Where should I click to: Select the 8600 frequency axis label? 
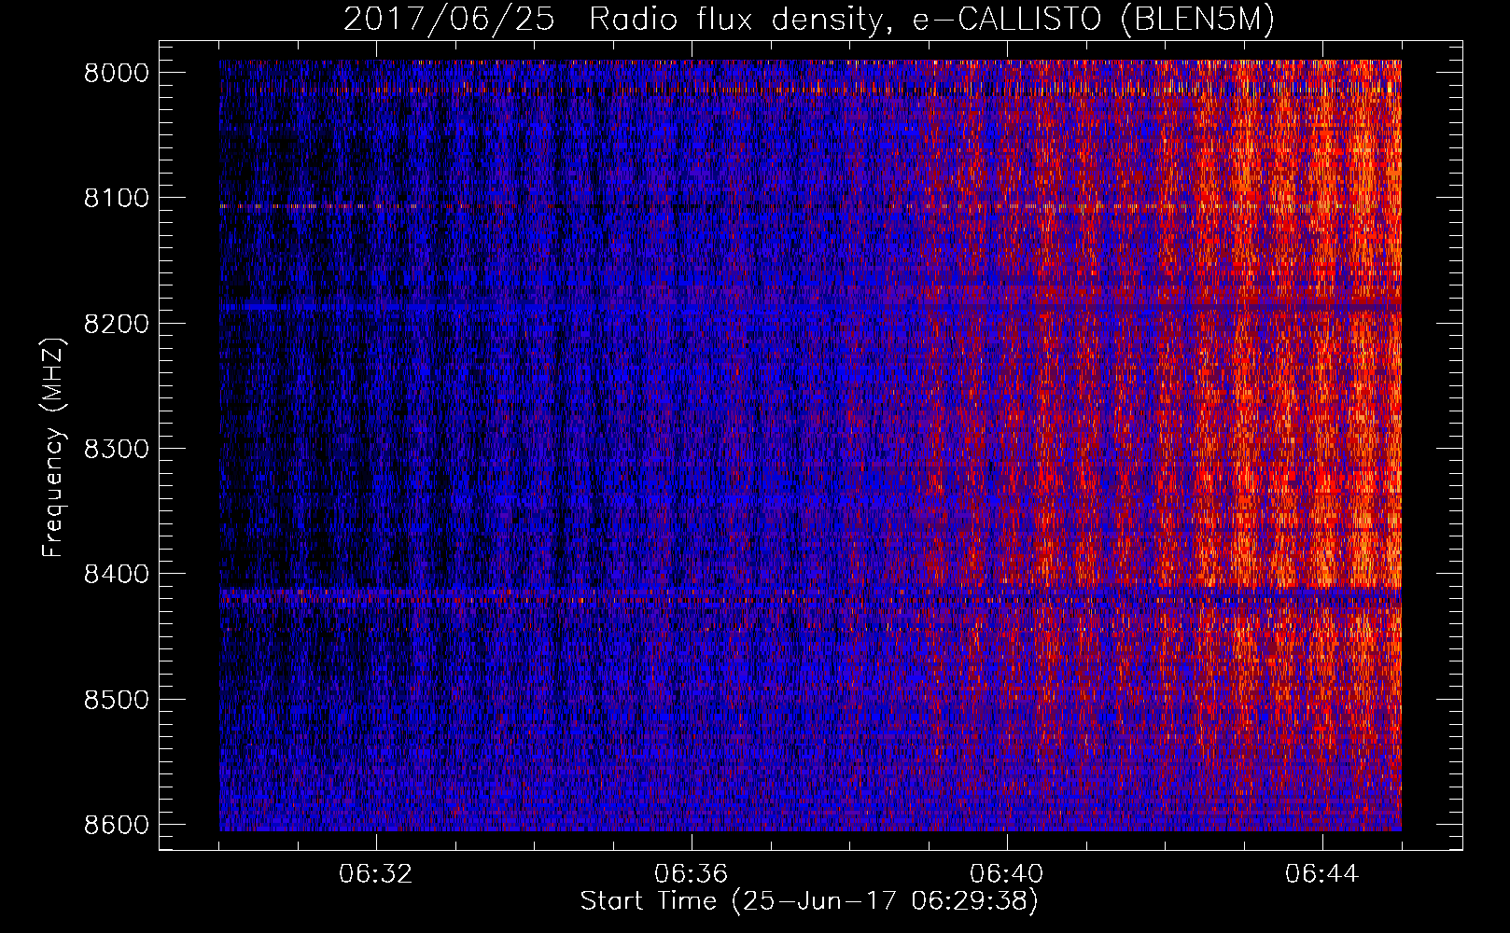(x=117, y=825)
